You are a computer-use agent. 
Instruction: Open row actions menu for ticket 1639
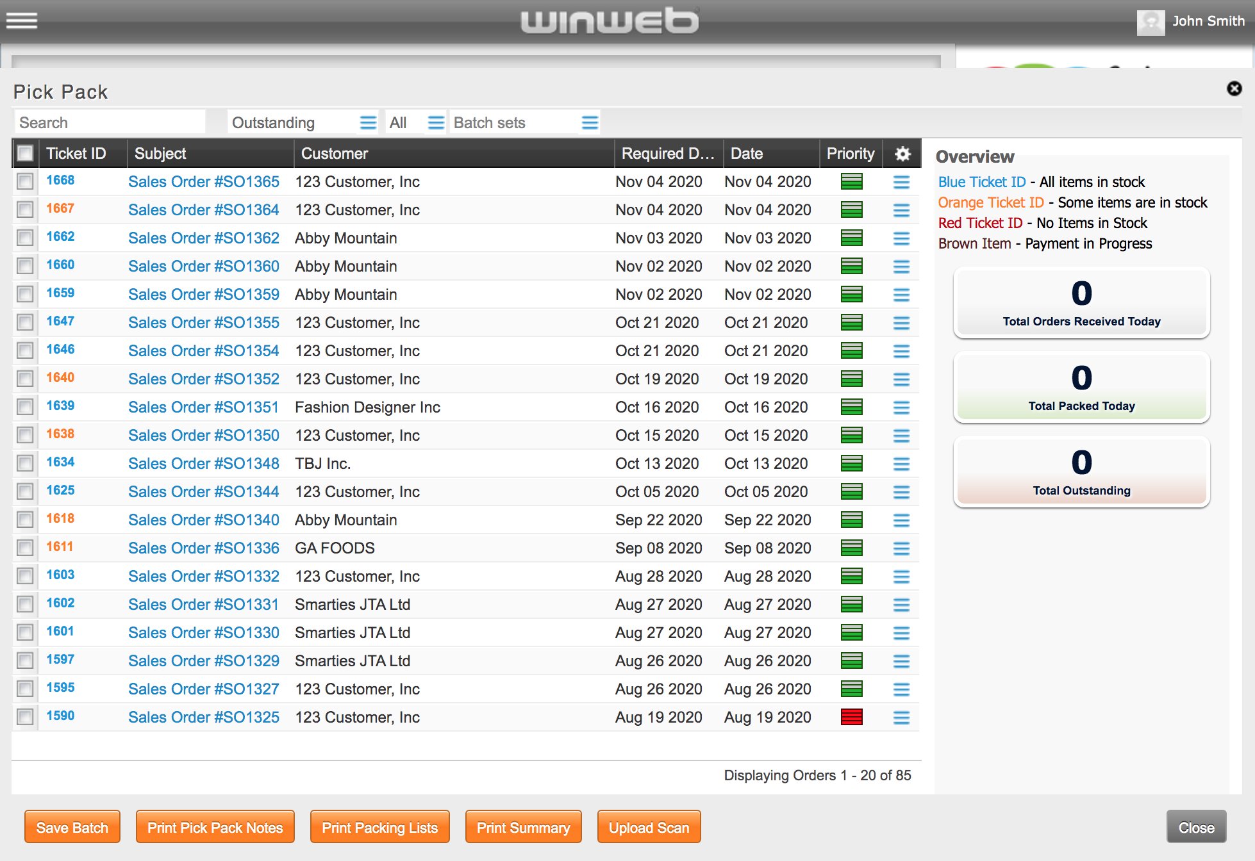(901, 407)
